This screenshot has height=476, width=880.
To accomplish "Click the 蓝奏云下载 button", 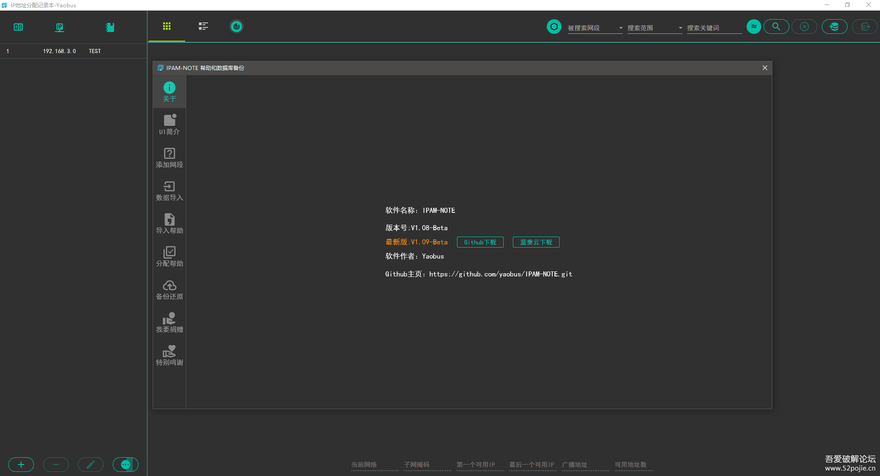I will [536, 242].
